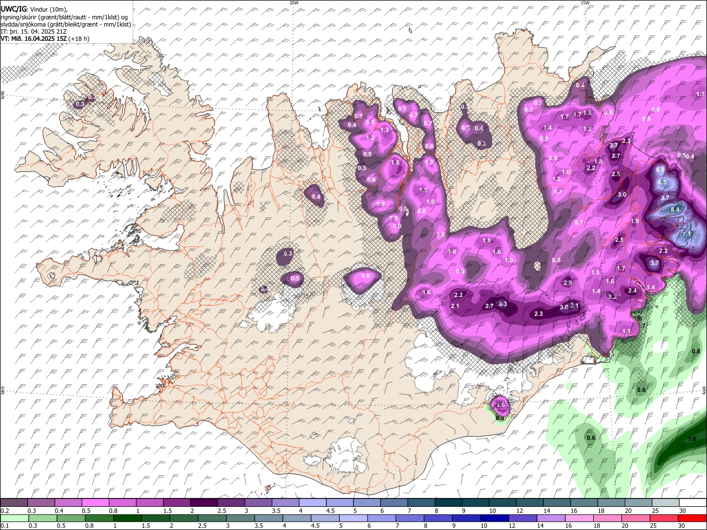707x530 pixels.
Task: Click the "0.1" label starting the lower scale
Action: click(x=4, y=526)
